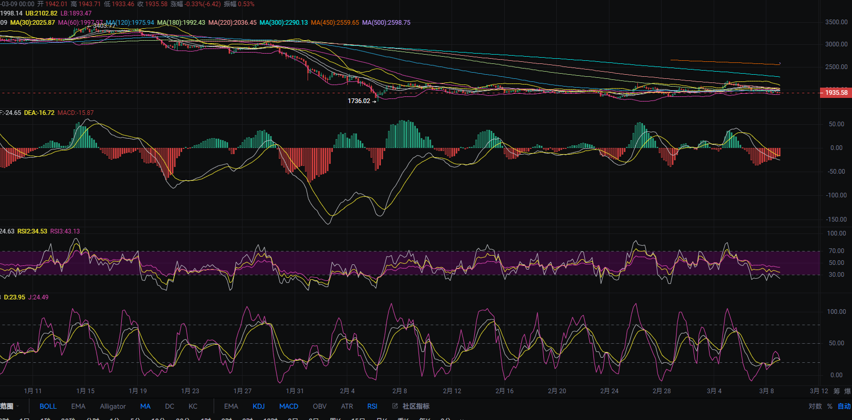Viewport: 852px width, 420px height.
Task: Click the edit icon beside 社区指标
Action: coord(395,406)
